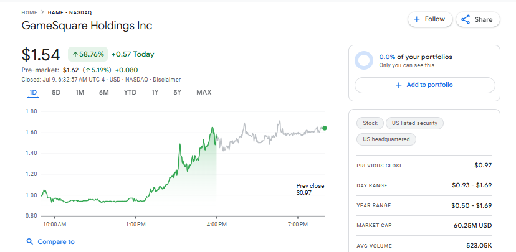Screen dimensions: 516x252
Task: Click the 1.80 y-axis label
Action: [32, 111]
